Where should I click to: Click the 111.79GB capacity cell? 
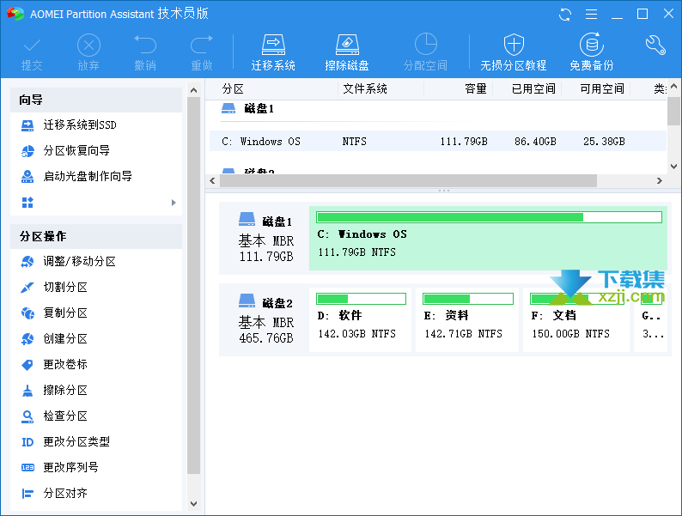tap(464, 142)
